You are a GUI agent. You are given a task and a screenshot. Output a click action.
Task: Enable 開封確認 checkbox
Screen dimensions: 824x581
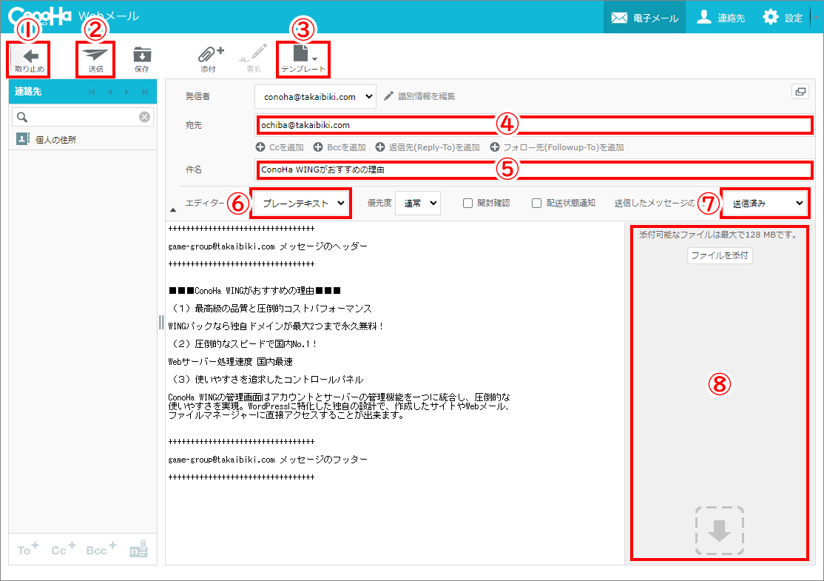pyautogui.click(x=467, y=204)
